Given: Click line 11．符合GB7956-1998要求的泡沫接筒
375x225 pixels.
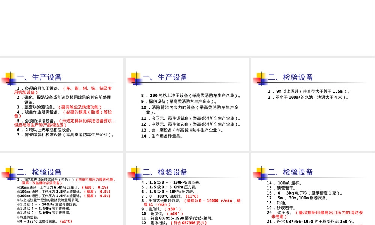Looking at the screenshot, I should (x=177, y=218).
